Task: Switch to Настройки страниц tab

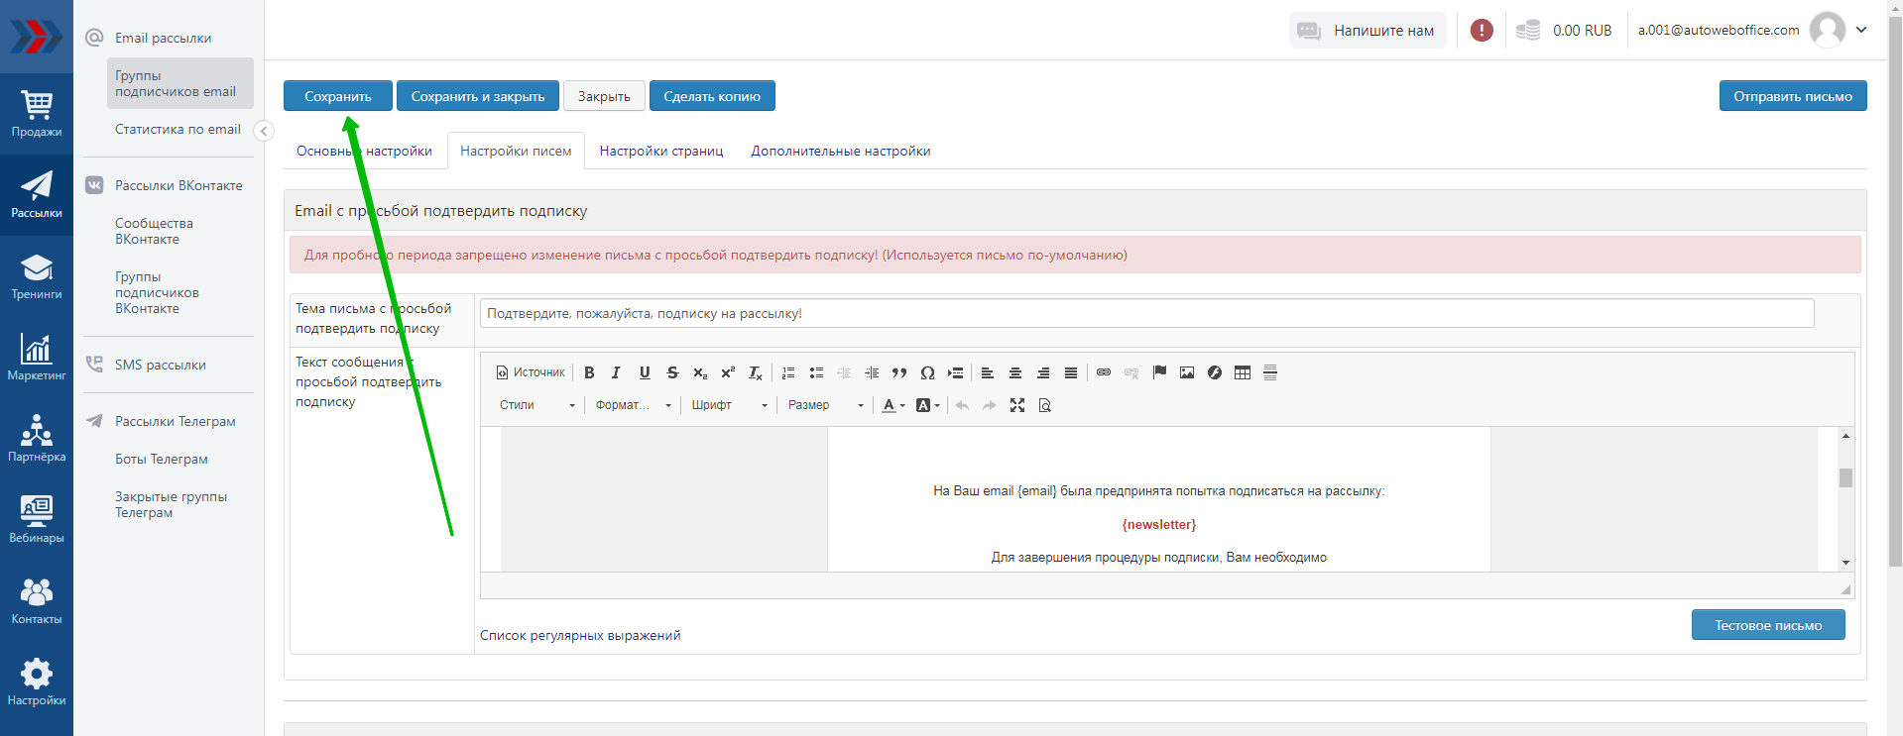Action: [x=661, y=152]
